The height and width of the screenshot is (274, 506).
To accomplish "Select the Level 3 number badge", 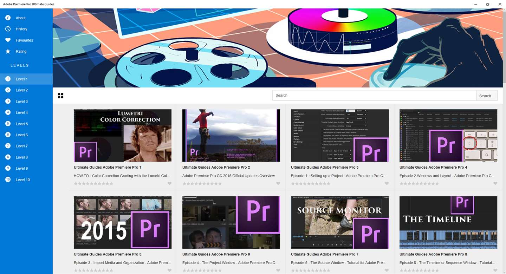I will pos(8,102).
